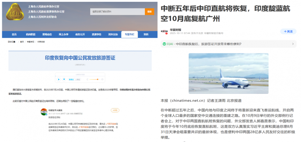The width and height of the screenshot is (301, 142).
Task: Click the blue +关注 button beside 华夏时报
Action: pyautogui.click(x=288, y=32)
